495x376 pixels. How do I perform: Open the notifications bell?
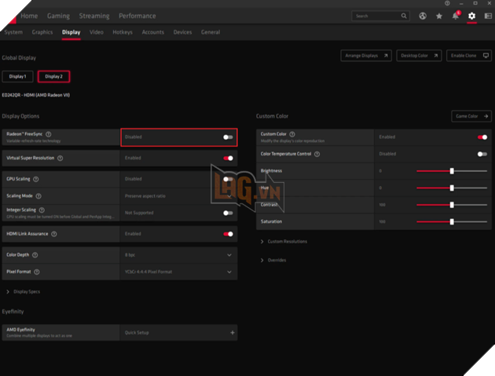click(x=455, y=16)
